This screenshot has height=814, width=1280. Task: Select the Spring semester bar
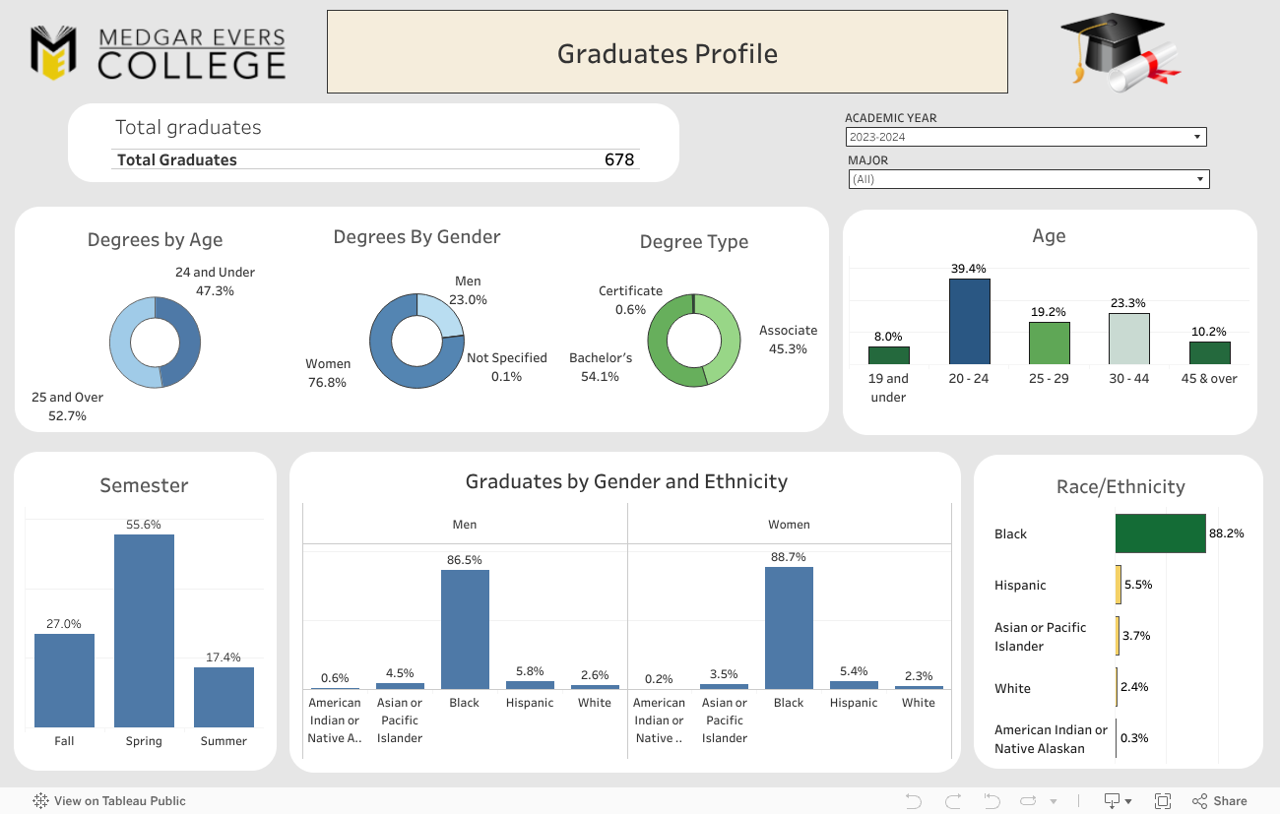pos(144,630)
